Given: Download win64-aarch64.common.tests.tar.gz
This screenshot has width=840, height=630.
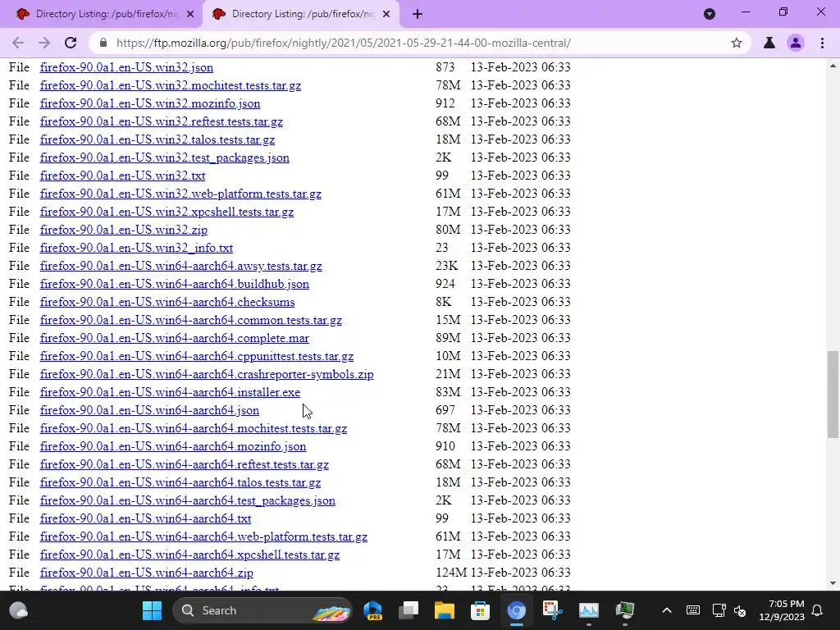Looking at the screenshot, I should tap(190, 321).
